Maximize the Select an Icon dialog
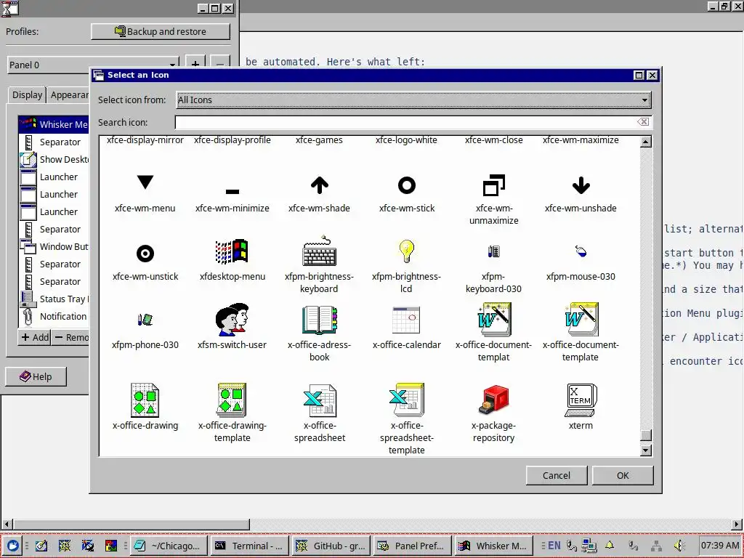The width and height of the screenshot is (744, 558). pos(639,75)
